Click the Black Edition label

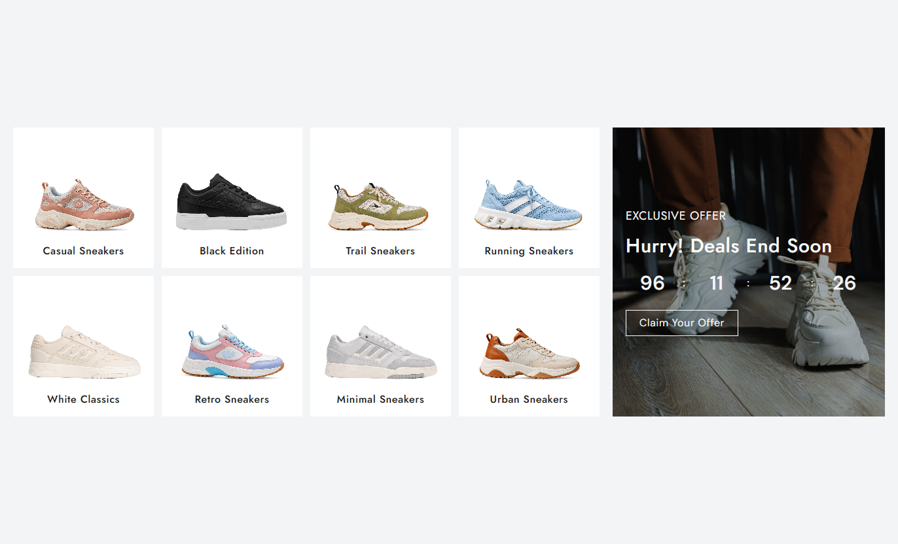point(232,251)
